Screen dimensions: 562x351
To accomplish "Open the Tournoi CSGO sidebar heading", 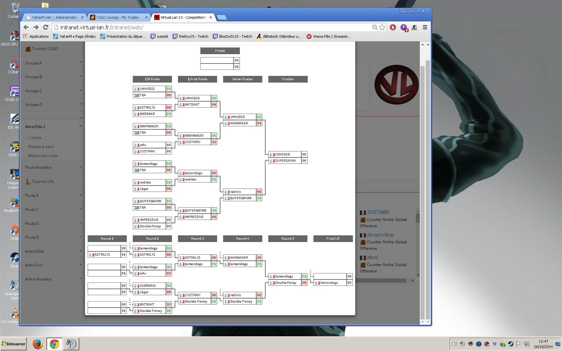I will tap(42, 49).
